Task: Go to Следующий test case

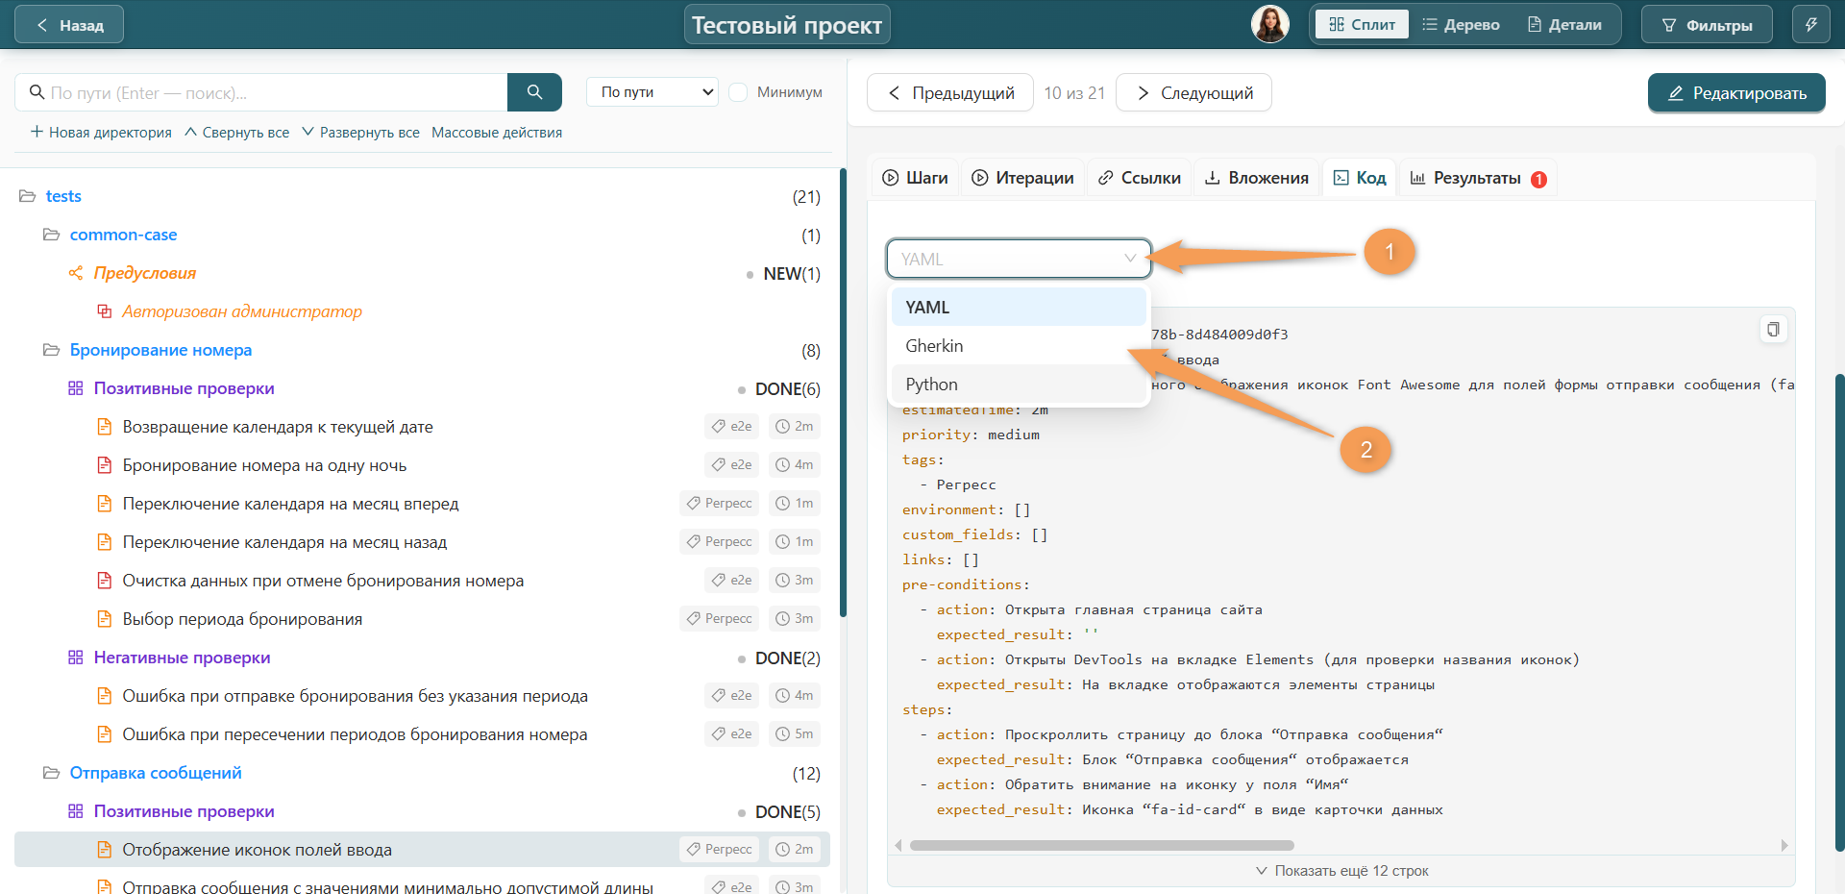Action: click(x=1193, y=93)
